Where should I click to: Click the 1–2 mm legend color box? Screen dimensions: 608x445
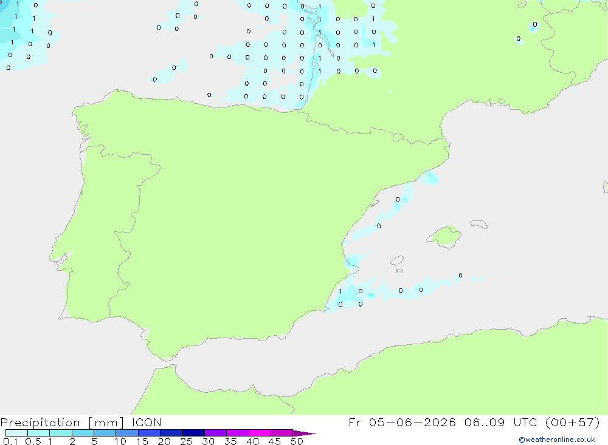tap(61, 433)
